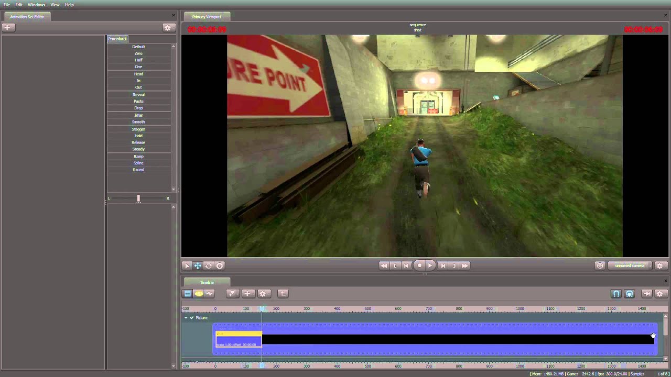Image resolution: width=671 pixels, height=377 pixels.
Task: Apply the Smooth preset
Action: click(x=138, y=122)
